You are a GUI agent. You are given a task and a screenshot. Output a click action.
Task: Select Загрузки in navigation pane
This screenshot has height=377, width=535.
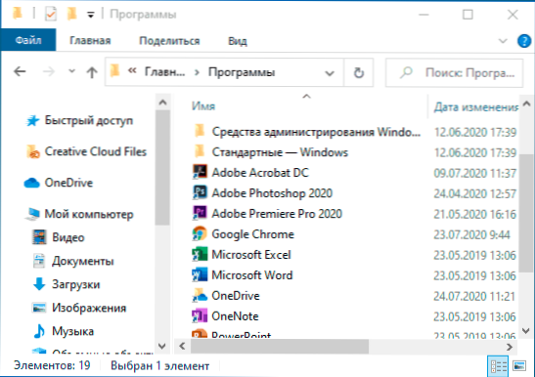click(75, 284)
